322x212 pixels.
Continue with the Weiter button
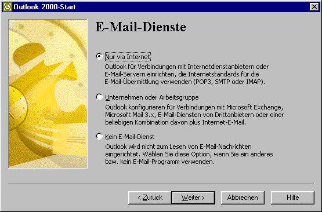tap(193, 198)
